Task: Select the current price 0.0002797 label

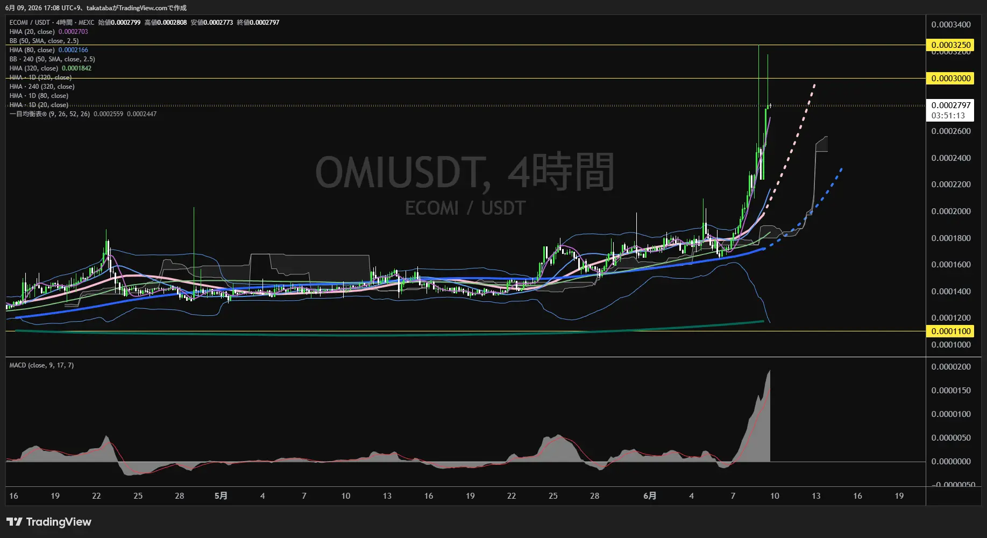Action: click(x=950, y=105)
